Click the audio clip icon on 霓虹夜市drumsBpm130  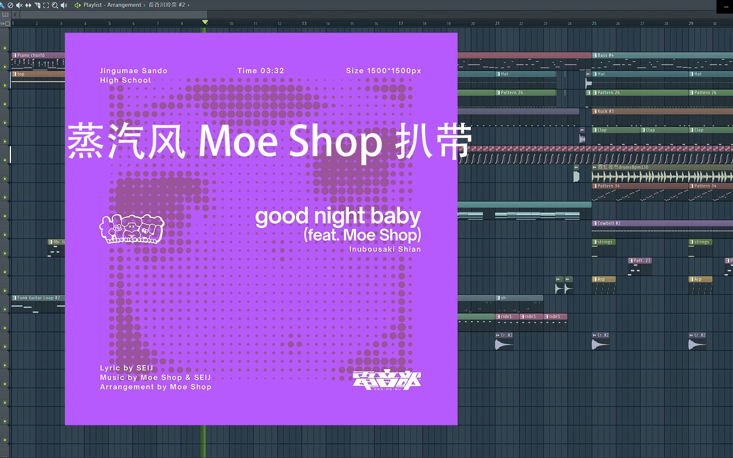[594, 168]
